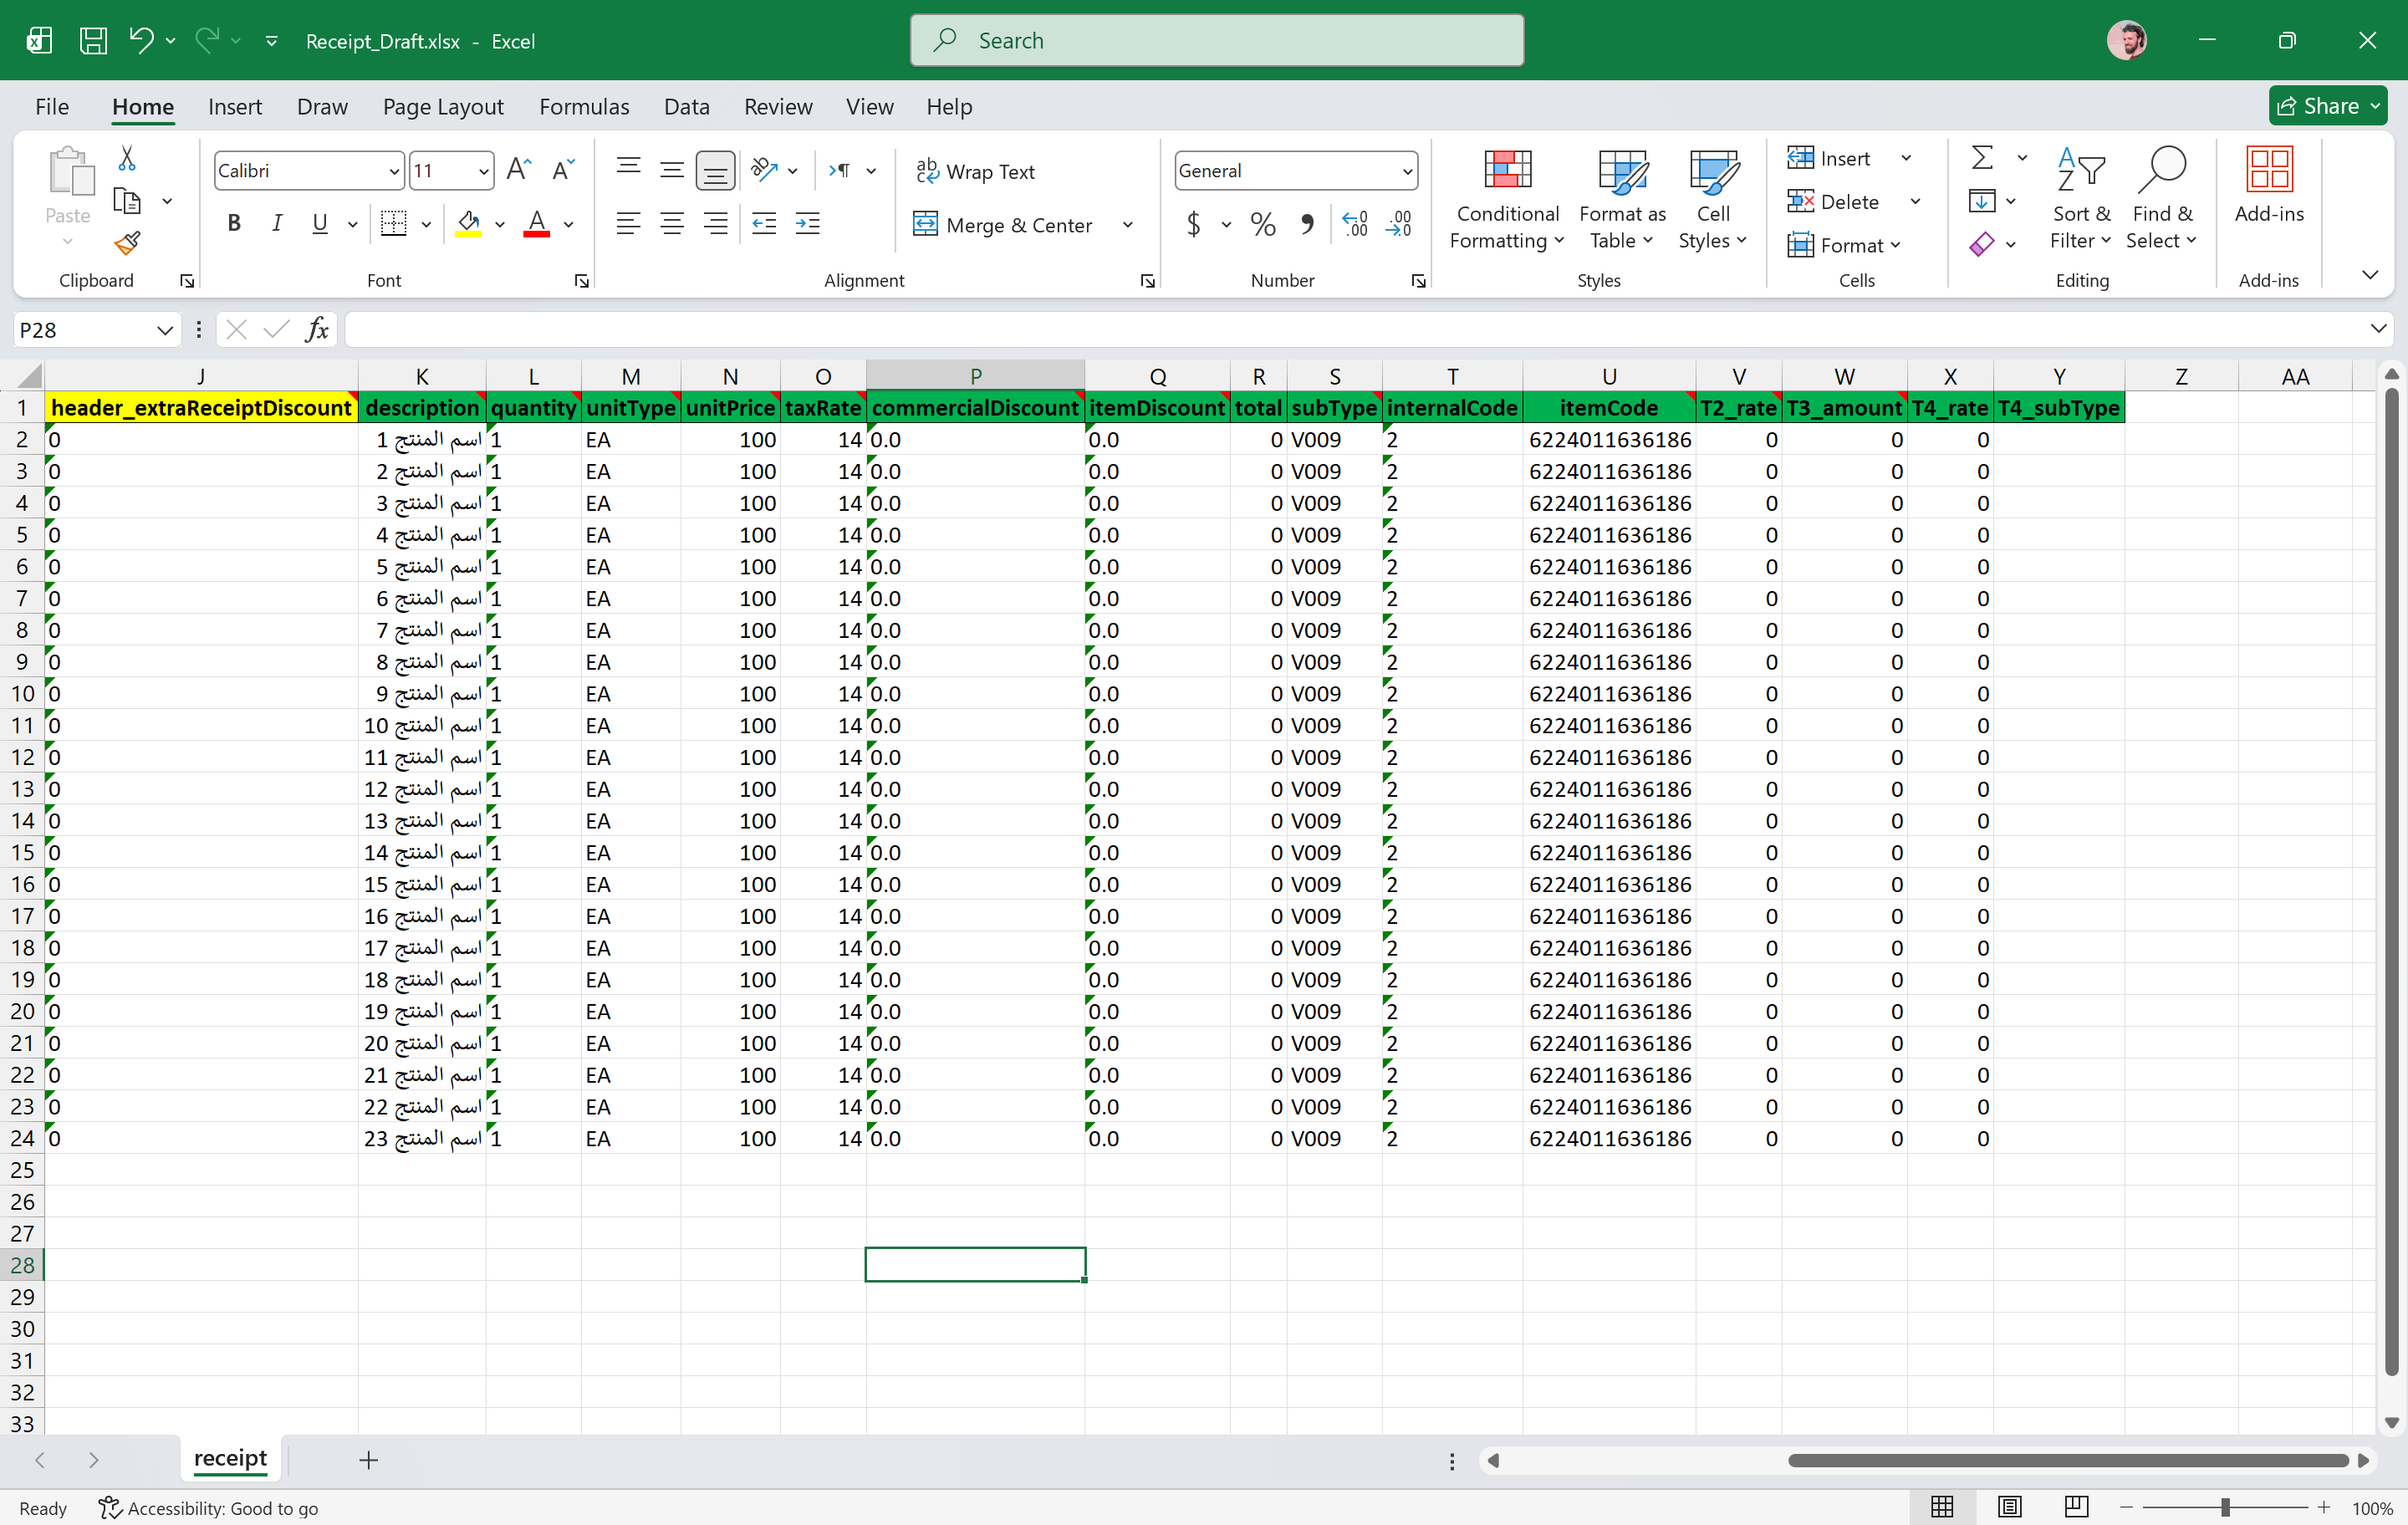This screenshot has height=1525, width=2408.
Task: Toggle Italic formatting
Action: 277,224
